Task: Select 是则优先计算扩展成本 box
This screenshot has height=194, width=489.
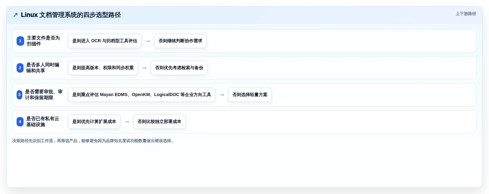Action: click(94, 122)
